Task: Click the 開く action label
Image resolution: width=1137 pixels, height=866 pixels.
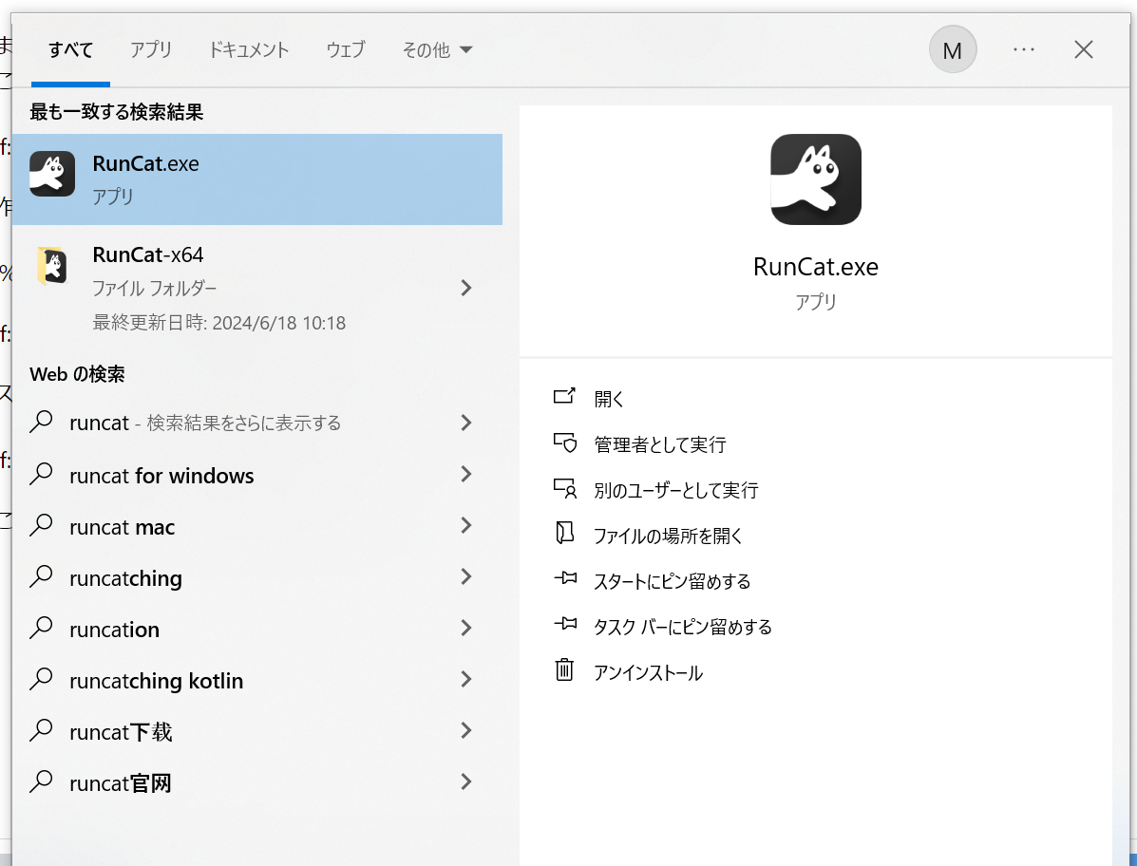Action: click(609, 399)
